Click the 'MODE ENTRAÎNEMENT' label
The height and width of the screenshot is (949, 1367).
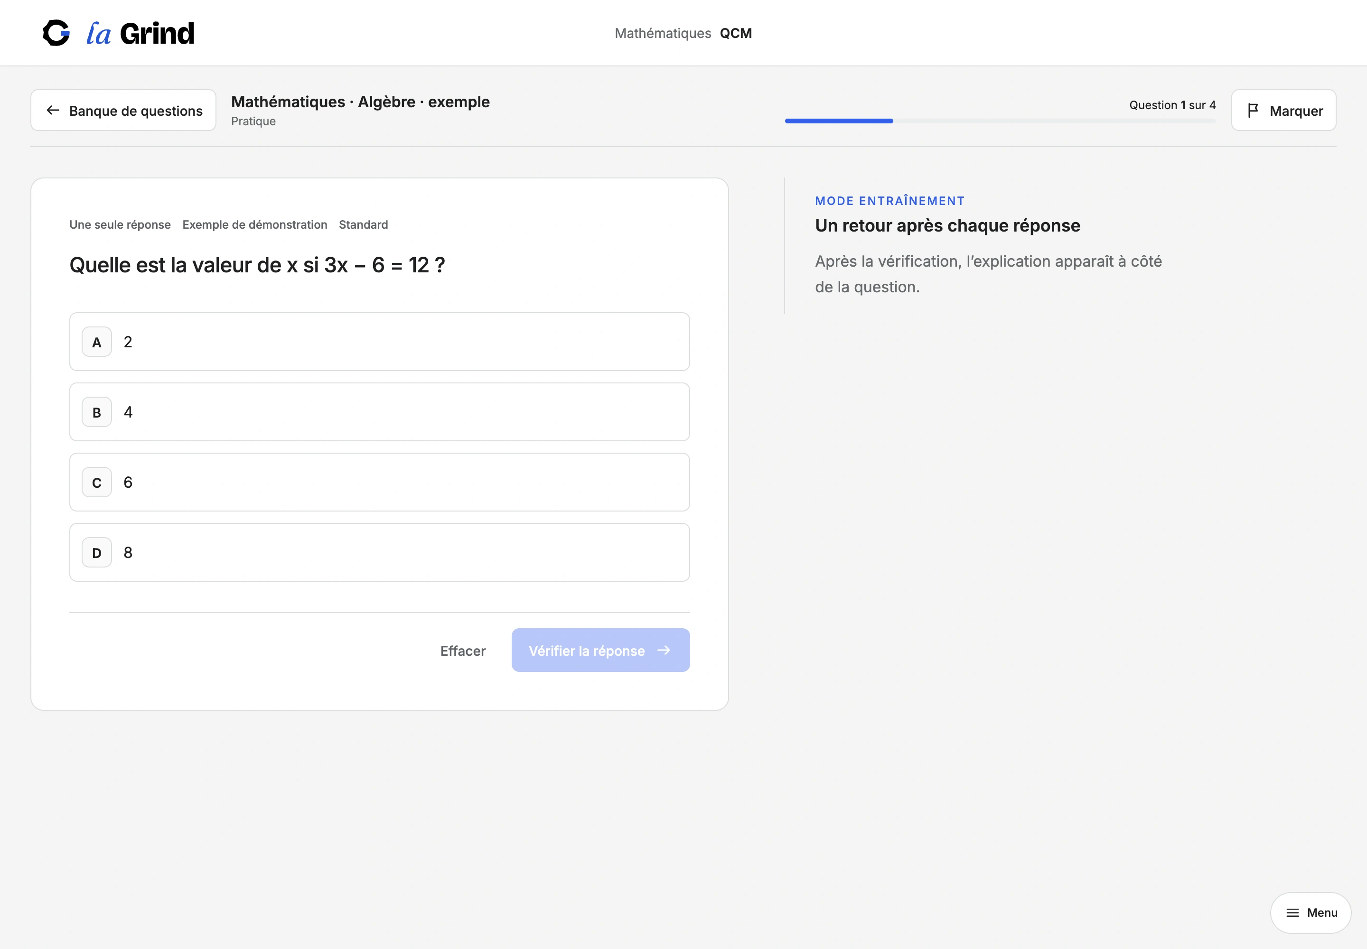tap(889, 201)
